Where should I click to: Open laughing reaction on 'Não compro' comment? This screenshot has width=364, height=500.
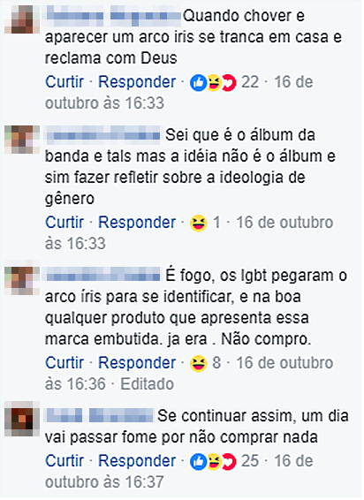pos(199,364)
